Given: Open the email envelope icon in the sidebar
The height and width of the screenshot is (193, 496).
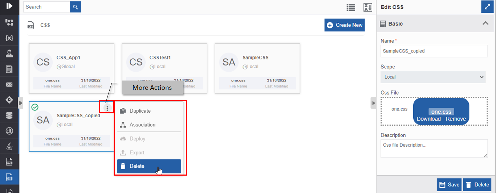Looking at the screenshot, I should click(x=9, y=85).
